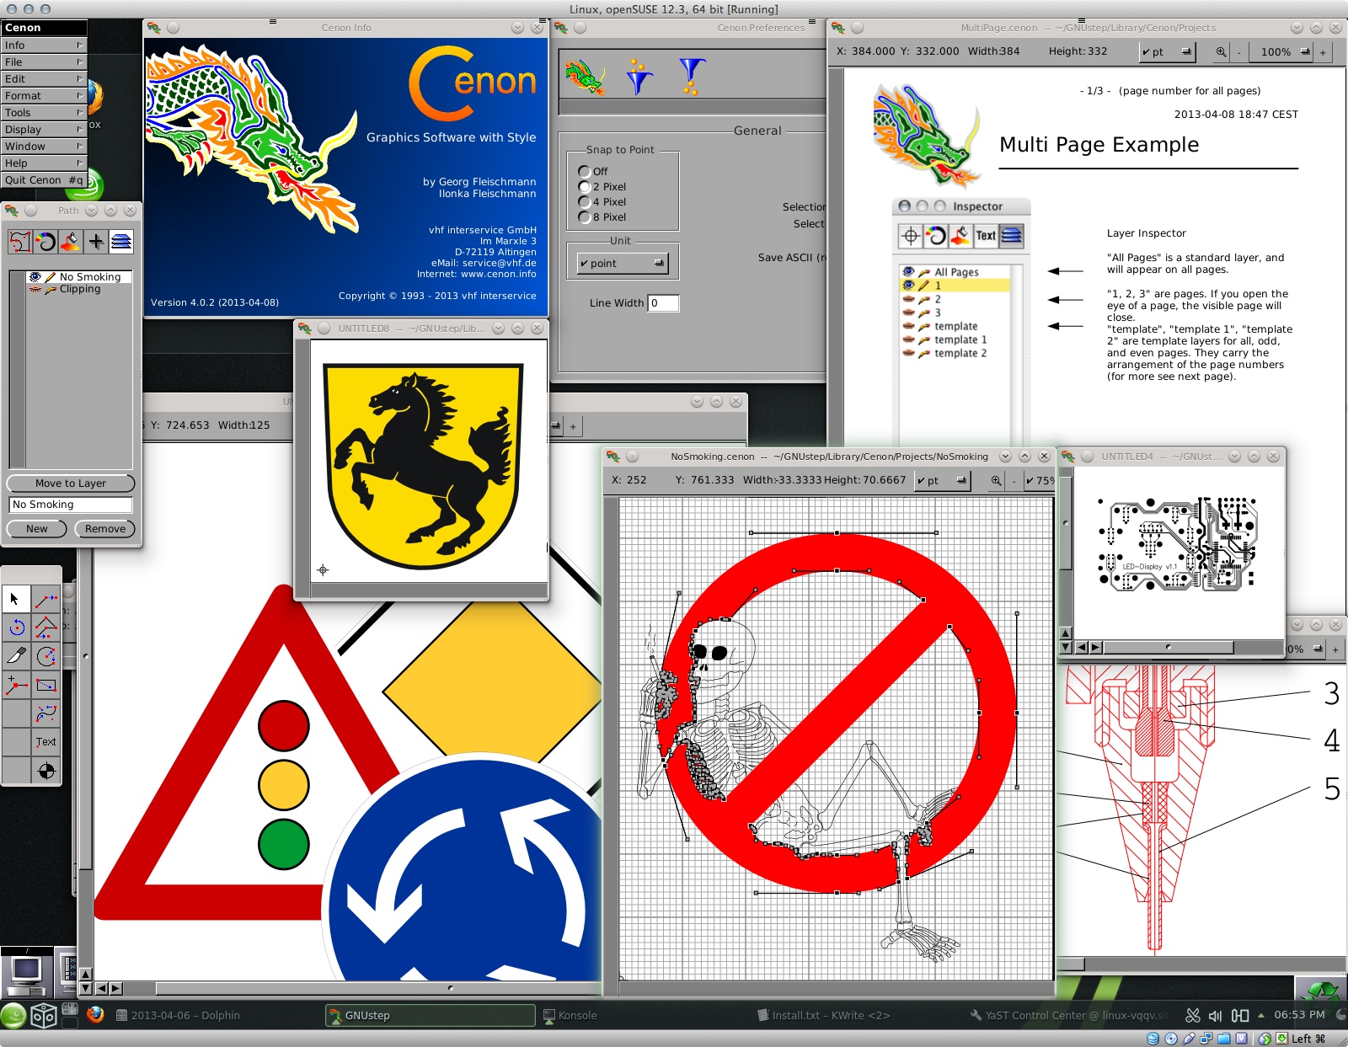The height and width of the screenshot is (1047, 1348).
Task: Click the Line Width input field
Action: (x=663, y=303)
